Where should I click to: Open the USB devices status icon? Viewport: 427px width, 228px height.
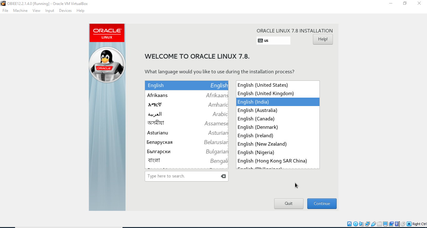(374, 224)
